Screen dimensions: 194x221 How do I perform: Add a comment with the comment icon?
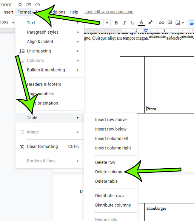tap(170, 23)
